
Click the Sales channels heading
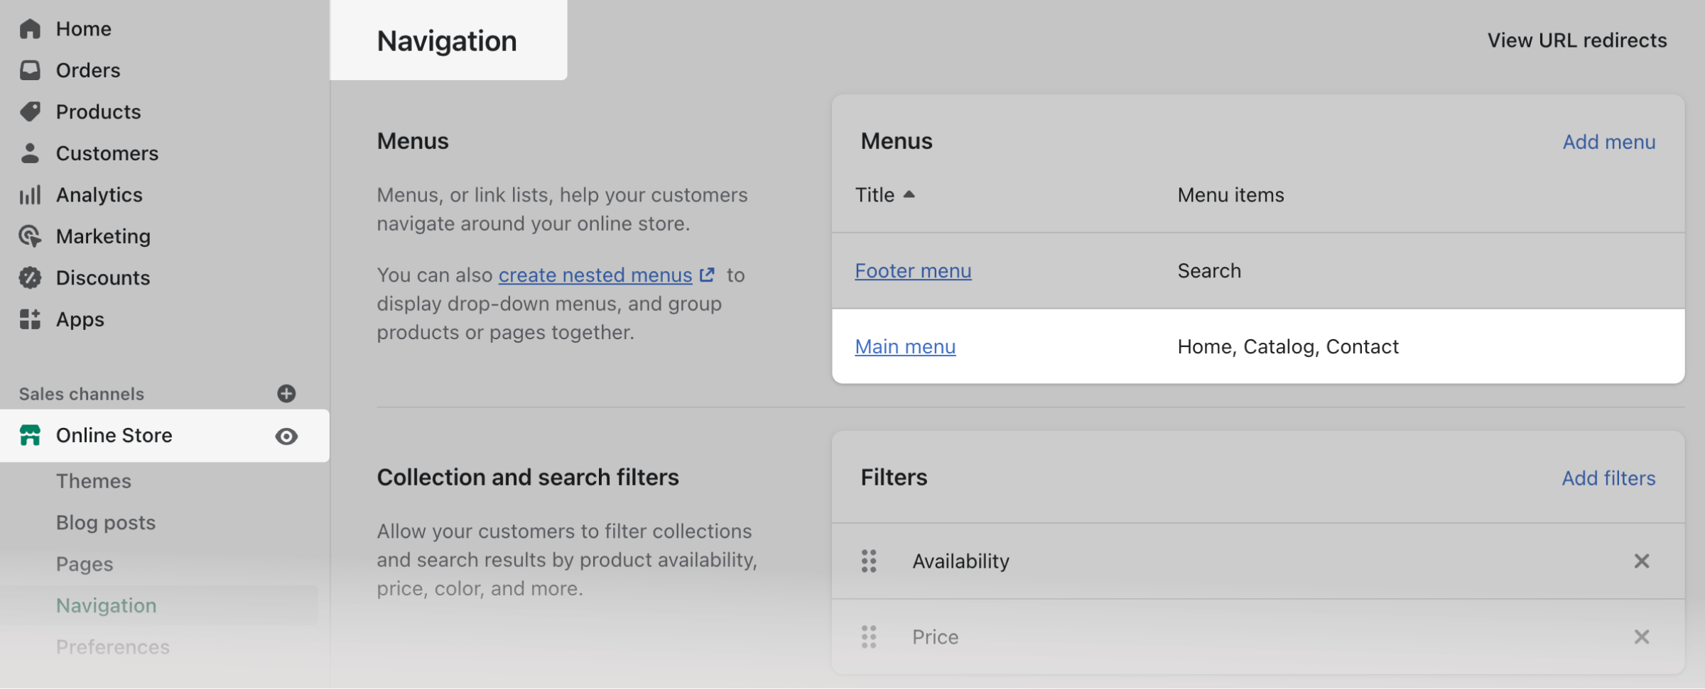(82, 394)
